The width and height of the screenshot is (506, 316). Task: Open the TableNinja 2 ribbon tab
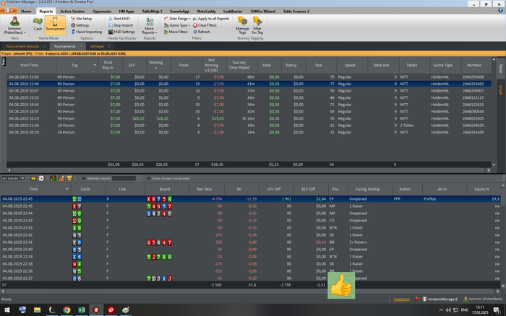152,12
